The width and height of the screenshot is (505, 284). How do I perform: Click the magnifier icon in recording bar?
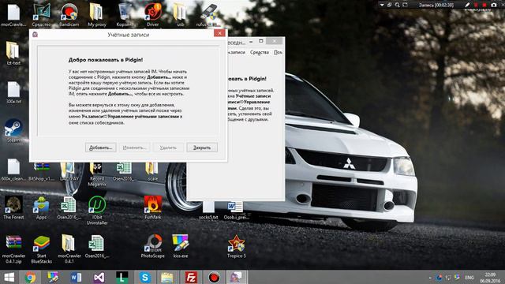(x=398, y=5)
